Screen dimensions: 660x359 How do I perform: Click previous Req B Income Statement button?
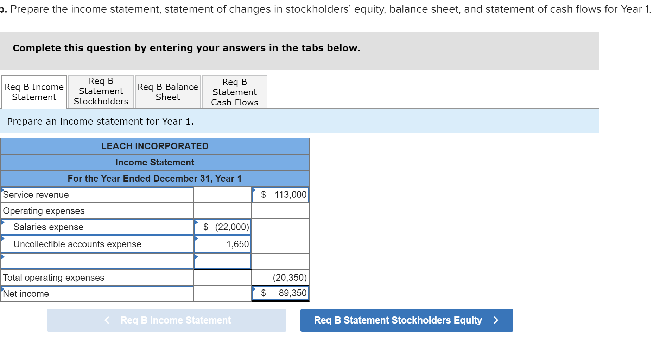[x=167, y=320]
